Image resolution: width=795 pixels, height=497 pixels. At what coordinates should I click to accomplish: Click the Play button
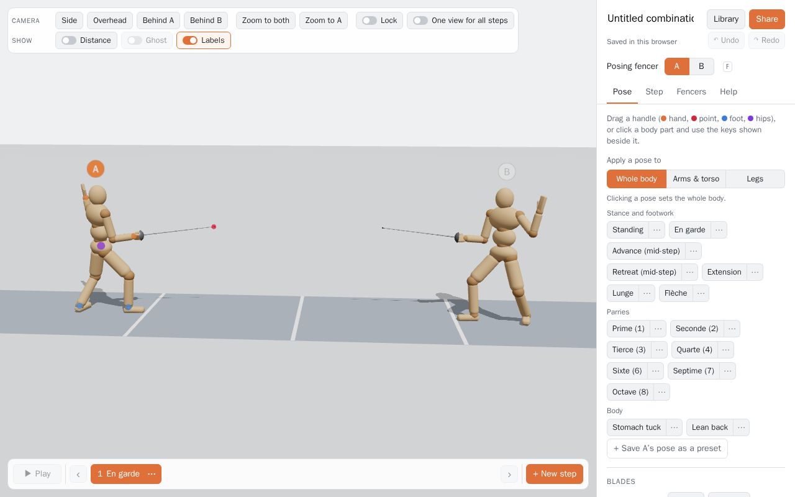tap(37, 474)
